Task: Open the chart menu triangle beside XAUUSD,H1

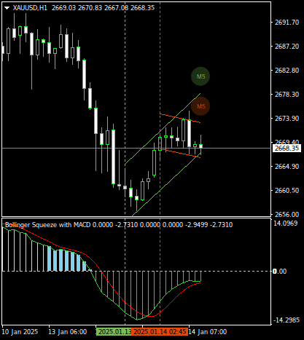Action: click(7, 8)
